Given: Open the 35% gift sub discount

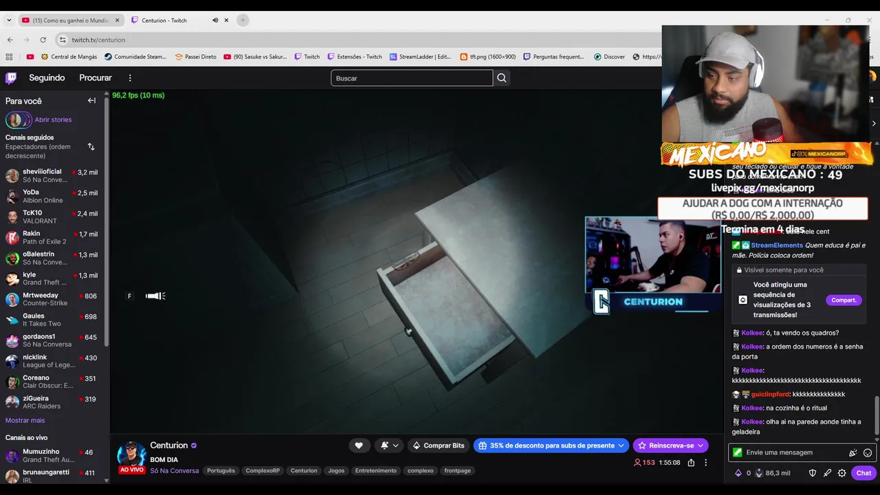Looking at the screenshot, I should pos(551,445).
